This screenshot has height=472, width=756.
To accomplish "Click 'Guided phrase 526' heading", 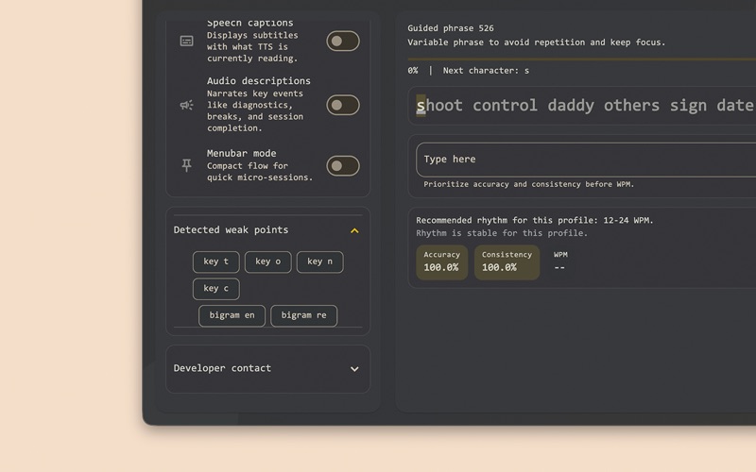I will coord(451,28).
